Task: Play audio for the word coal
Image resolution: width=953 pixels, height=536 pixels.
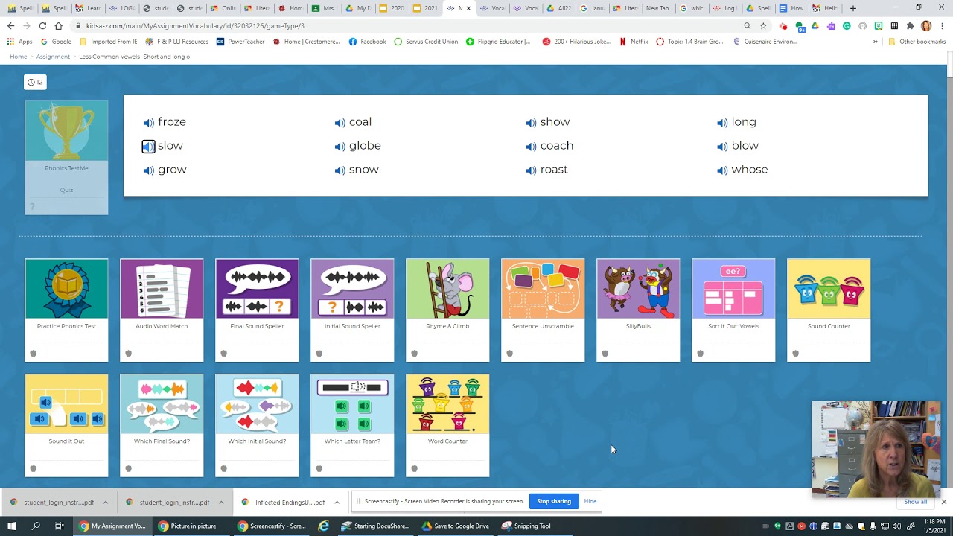Action: [340, 123]
